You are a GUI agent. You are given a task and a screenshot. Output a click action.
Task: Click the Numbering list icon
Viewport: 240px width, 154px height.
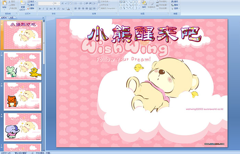81,3
